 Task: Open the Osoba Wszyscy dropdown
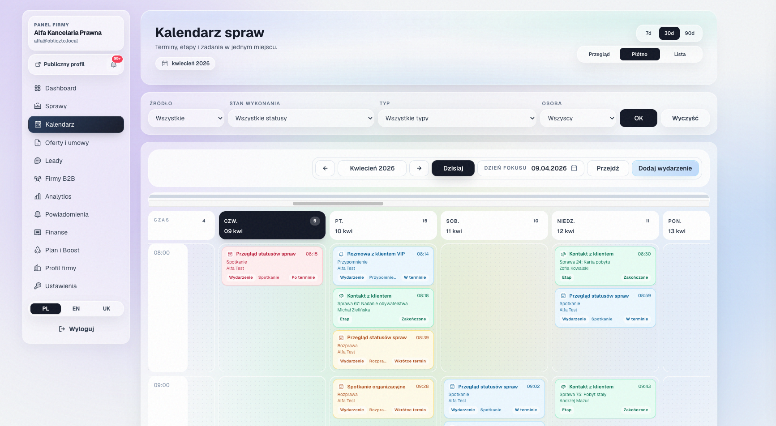tap(578, 118)
